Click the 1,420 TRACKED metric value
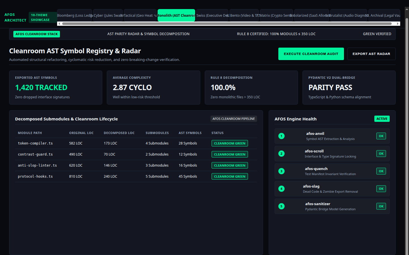The height and width of the screenshot is (255, 409). pyautogui.click(x=41, y=88)
